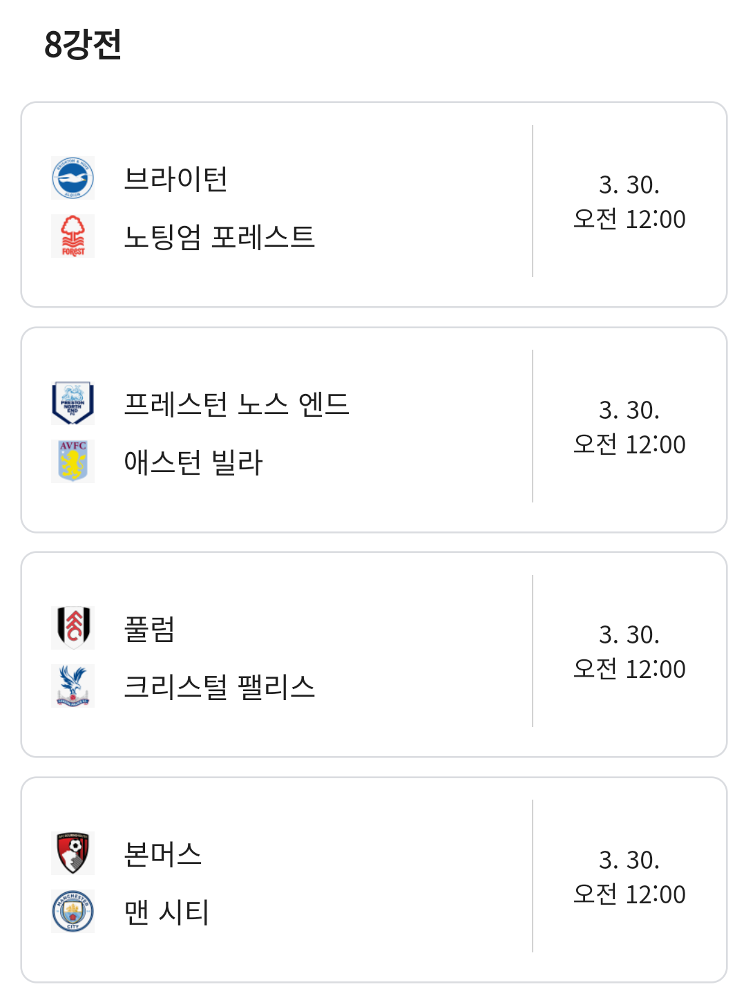Open the 노팅엄 포레스트 team link
735x998 pixels.
click(219, 237)
